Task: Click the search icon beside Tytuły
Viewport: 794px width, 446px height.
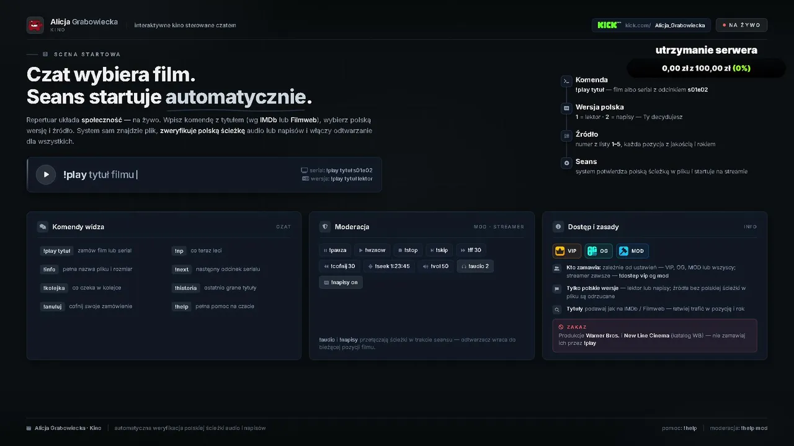Action: (556, 309)
